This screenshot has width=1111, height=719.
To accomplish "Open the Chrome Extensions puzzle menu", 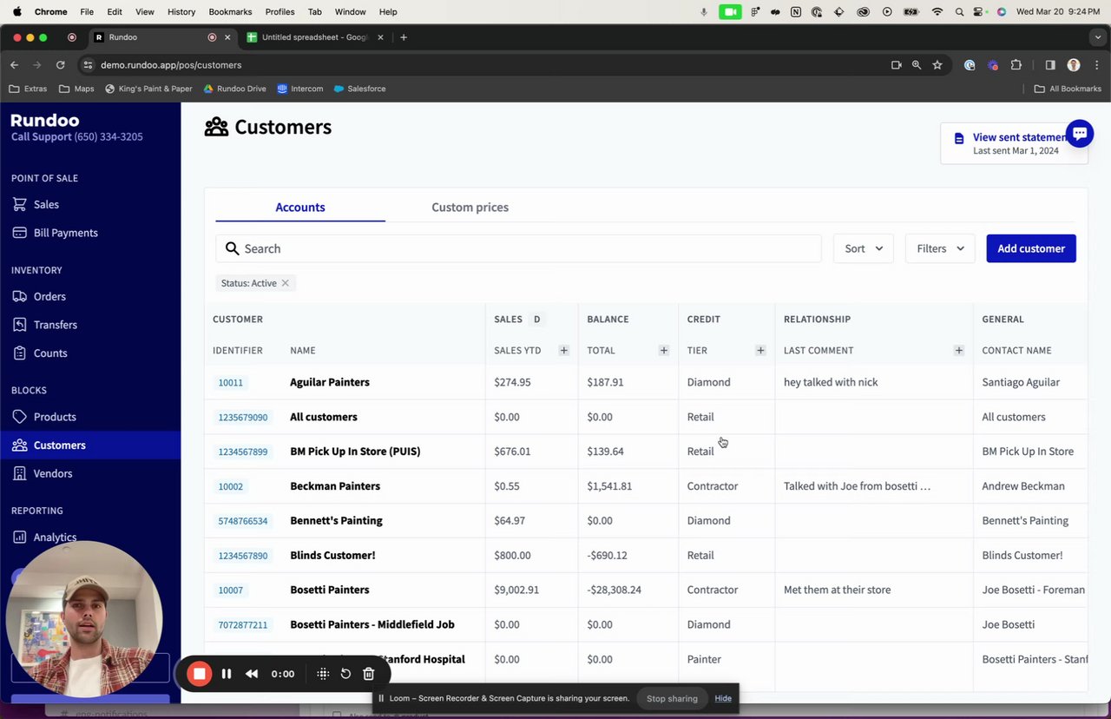I will [x=1016, y=65].
